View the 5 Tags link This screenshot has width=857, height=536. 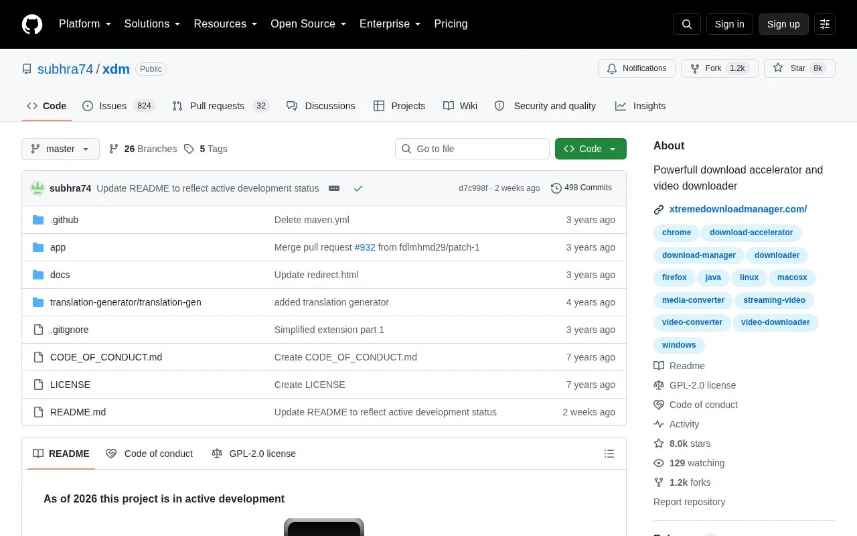206,149
